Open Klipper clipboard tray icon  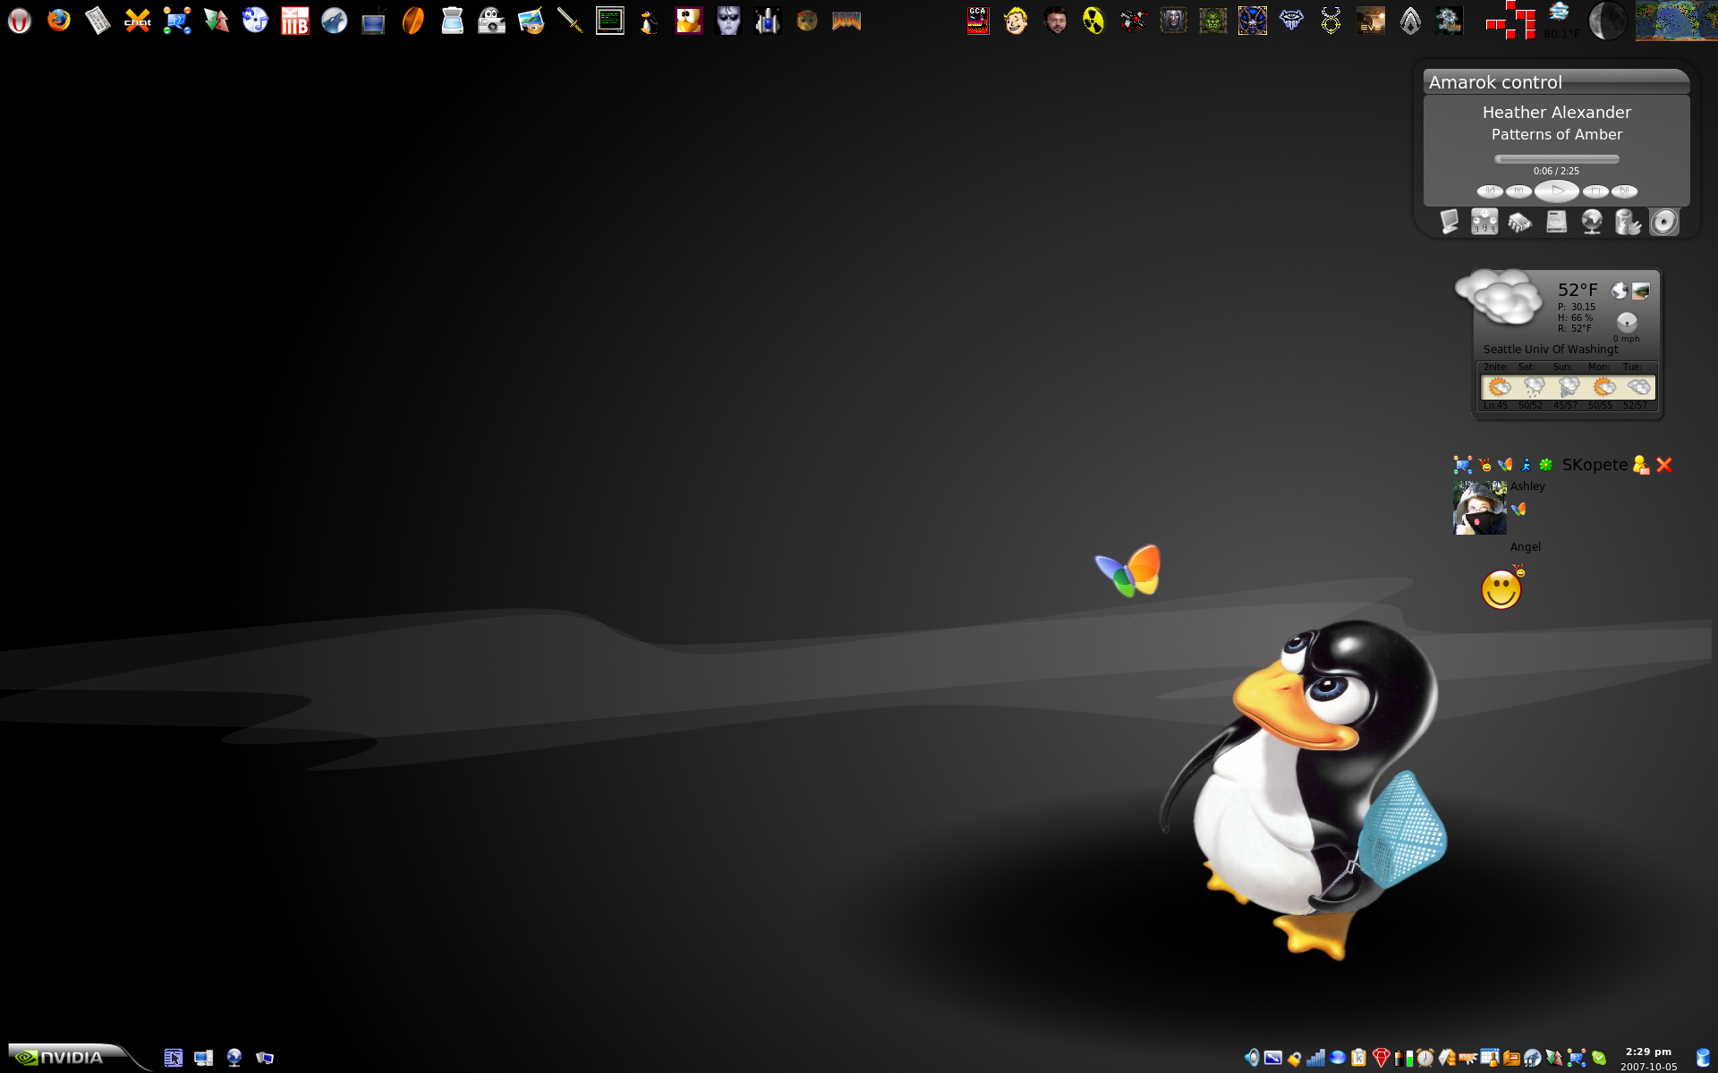[1359, 1058]
